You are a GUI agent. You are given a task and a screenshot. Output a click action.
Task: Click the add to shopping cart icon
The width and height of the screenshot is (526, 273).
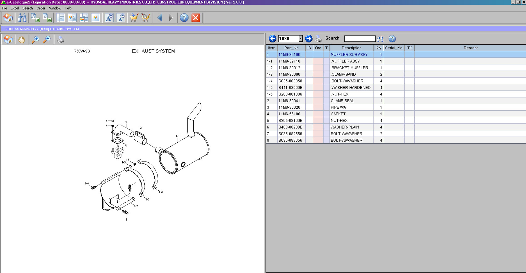pos(134,18)
